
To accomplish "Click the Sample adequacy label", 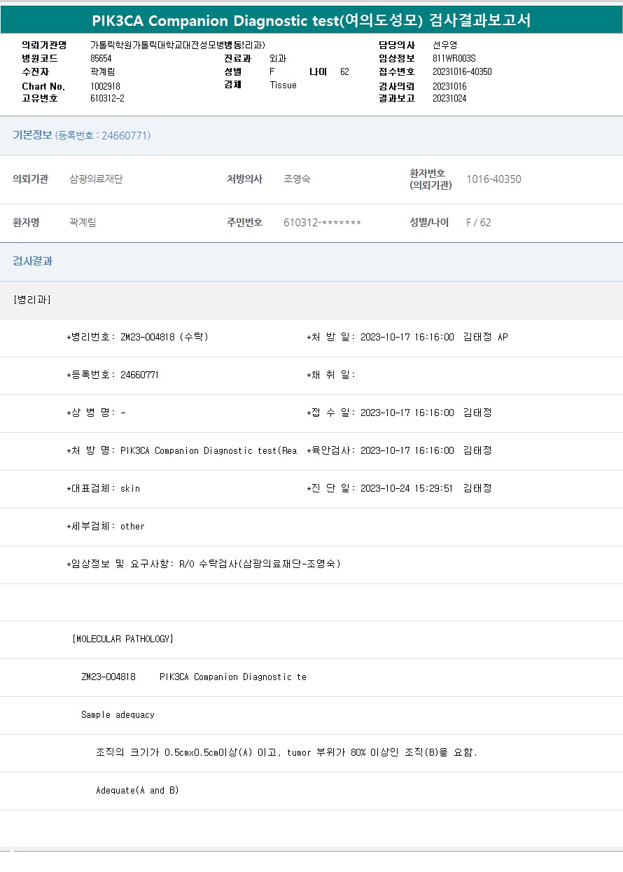I will pyautogui.click(x=118, y=714).
